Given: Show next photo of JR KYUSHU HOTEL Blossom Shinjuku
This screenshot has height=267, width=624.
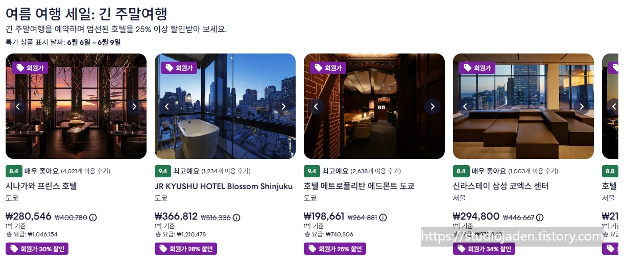Looking at the screenshot, I should tap(283, 106).
